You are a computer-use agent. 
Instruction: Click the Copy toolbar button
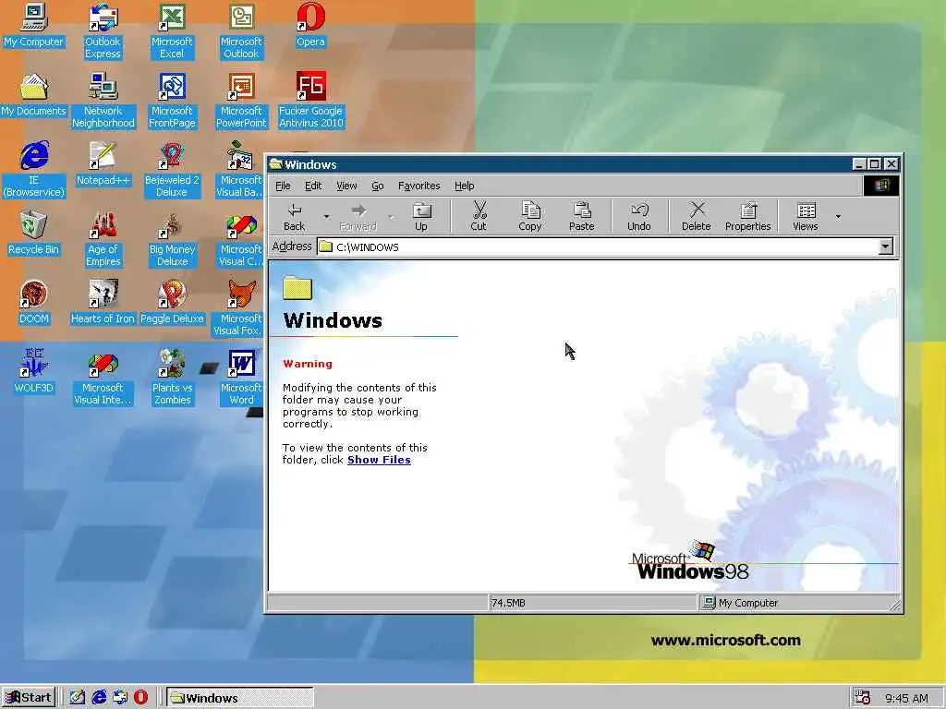[x=530, y=216]
